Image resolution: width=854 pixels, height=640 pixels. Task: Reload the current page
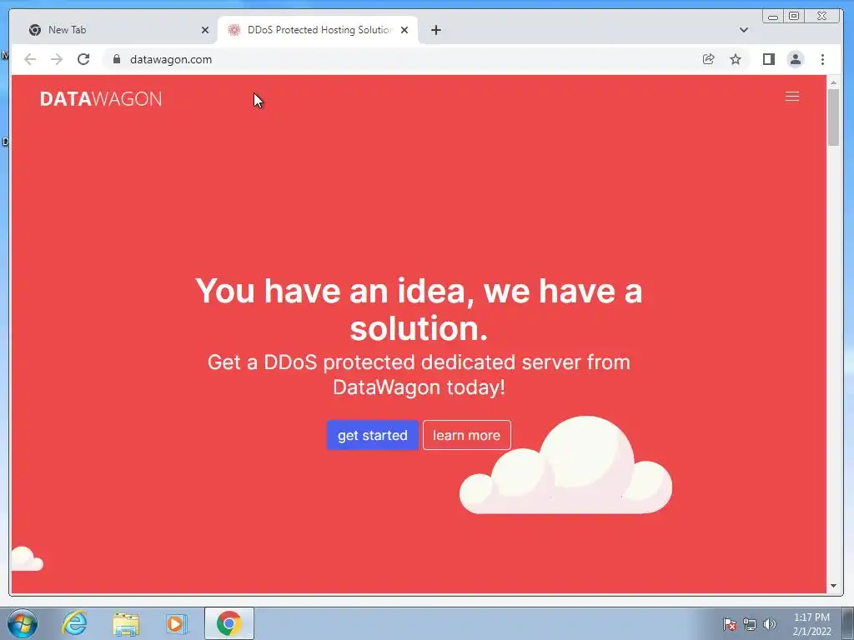(83, 59)
